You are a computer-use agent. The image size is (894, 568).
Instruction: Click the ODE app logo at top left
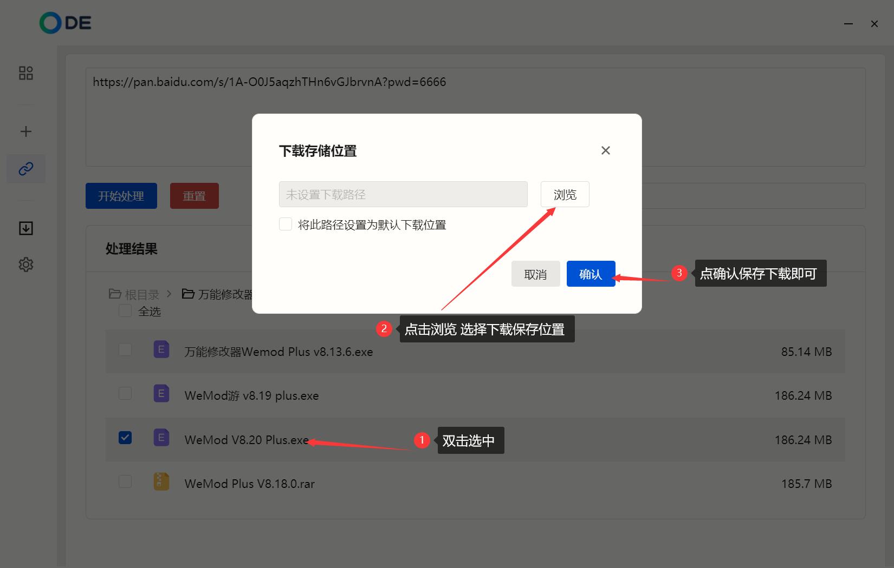pyautogui.click(x=64, y=23)
